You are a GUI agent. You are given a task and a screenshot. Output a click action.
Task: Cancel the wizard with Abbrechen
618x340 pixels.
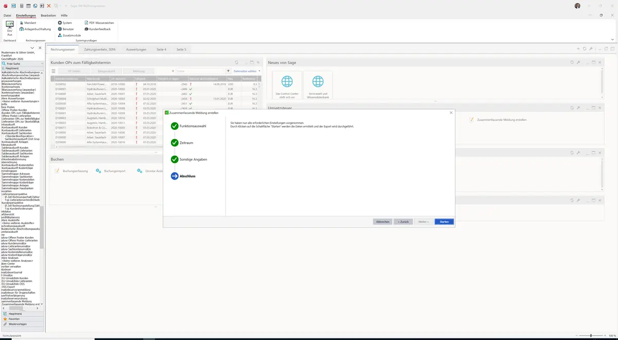tap(383, 222)
